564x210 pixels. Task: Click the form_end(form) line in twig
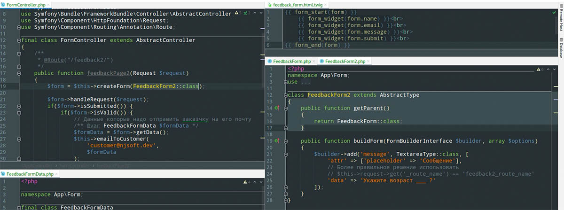click(x=317, y=45)
